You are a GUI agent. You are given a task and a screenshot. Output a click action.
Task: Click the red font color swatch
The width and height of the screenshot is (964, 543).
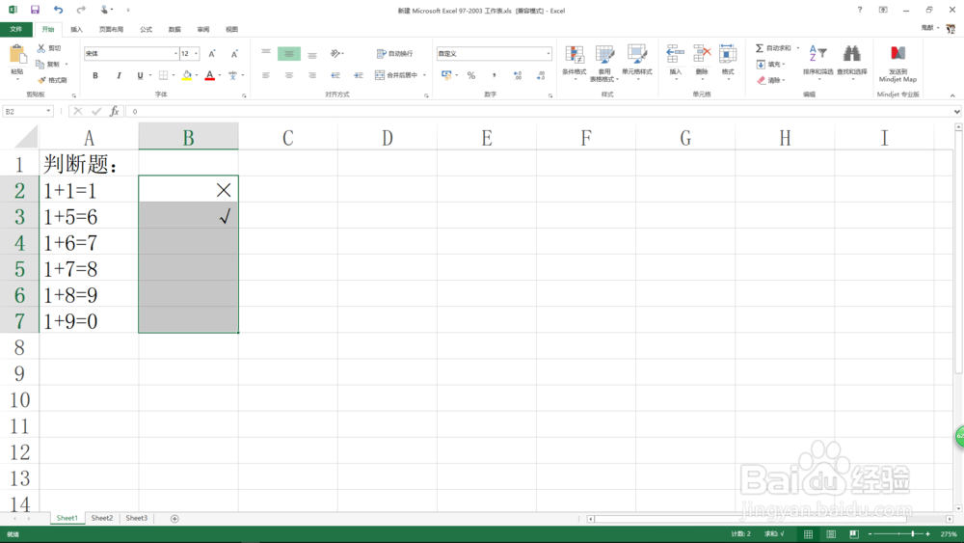(209, 75)
